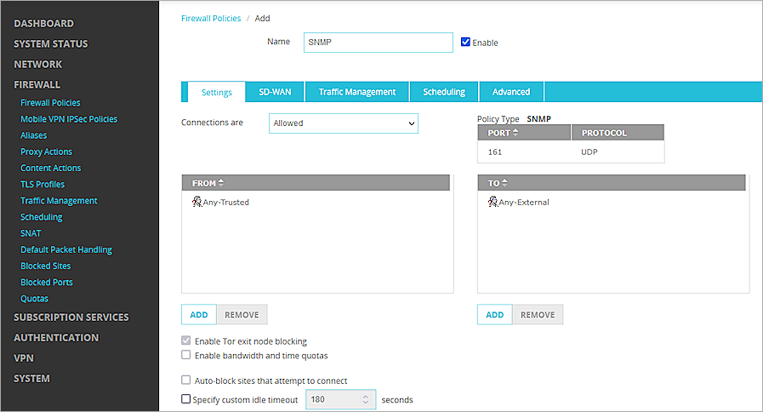Expand the DASHBOARD menu section

pyautogui.click(x=43, y=23)
